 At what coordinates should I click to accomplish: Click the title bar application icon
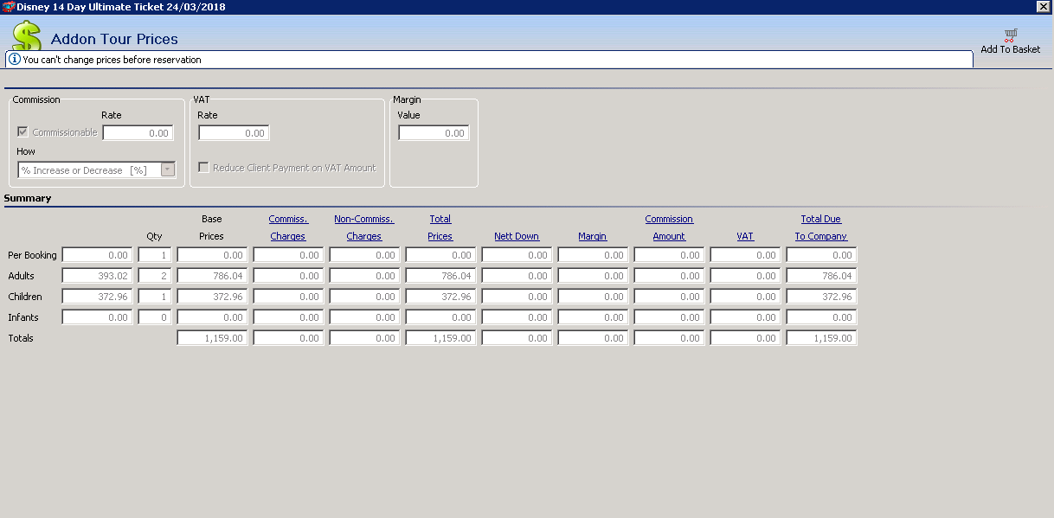point(8,6)
